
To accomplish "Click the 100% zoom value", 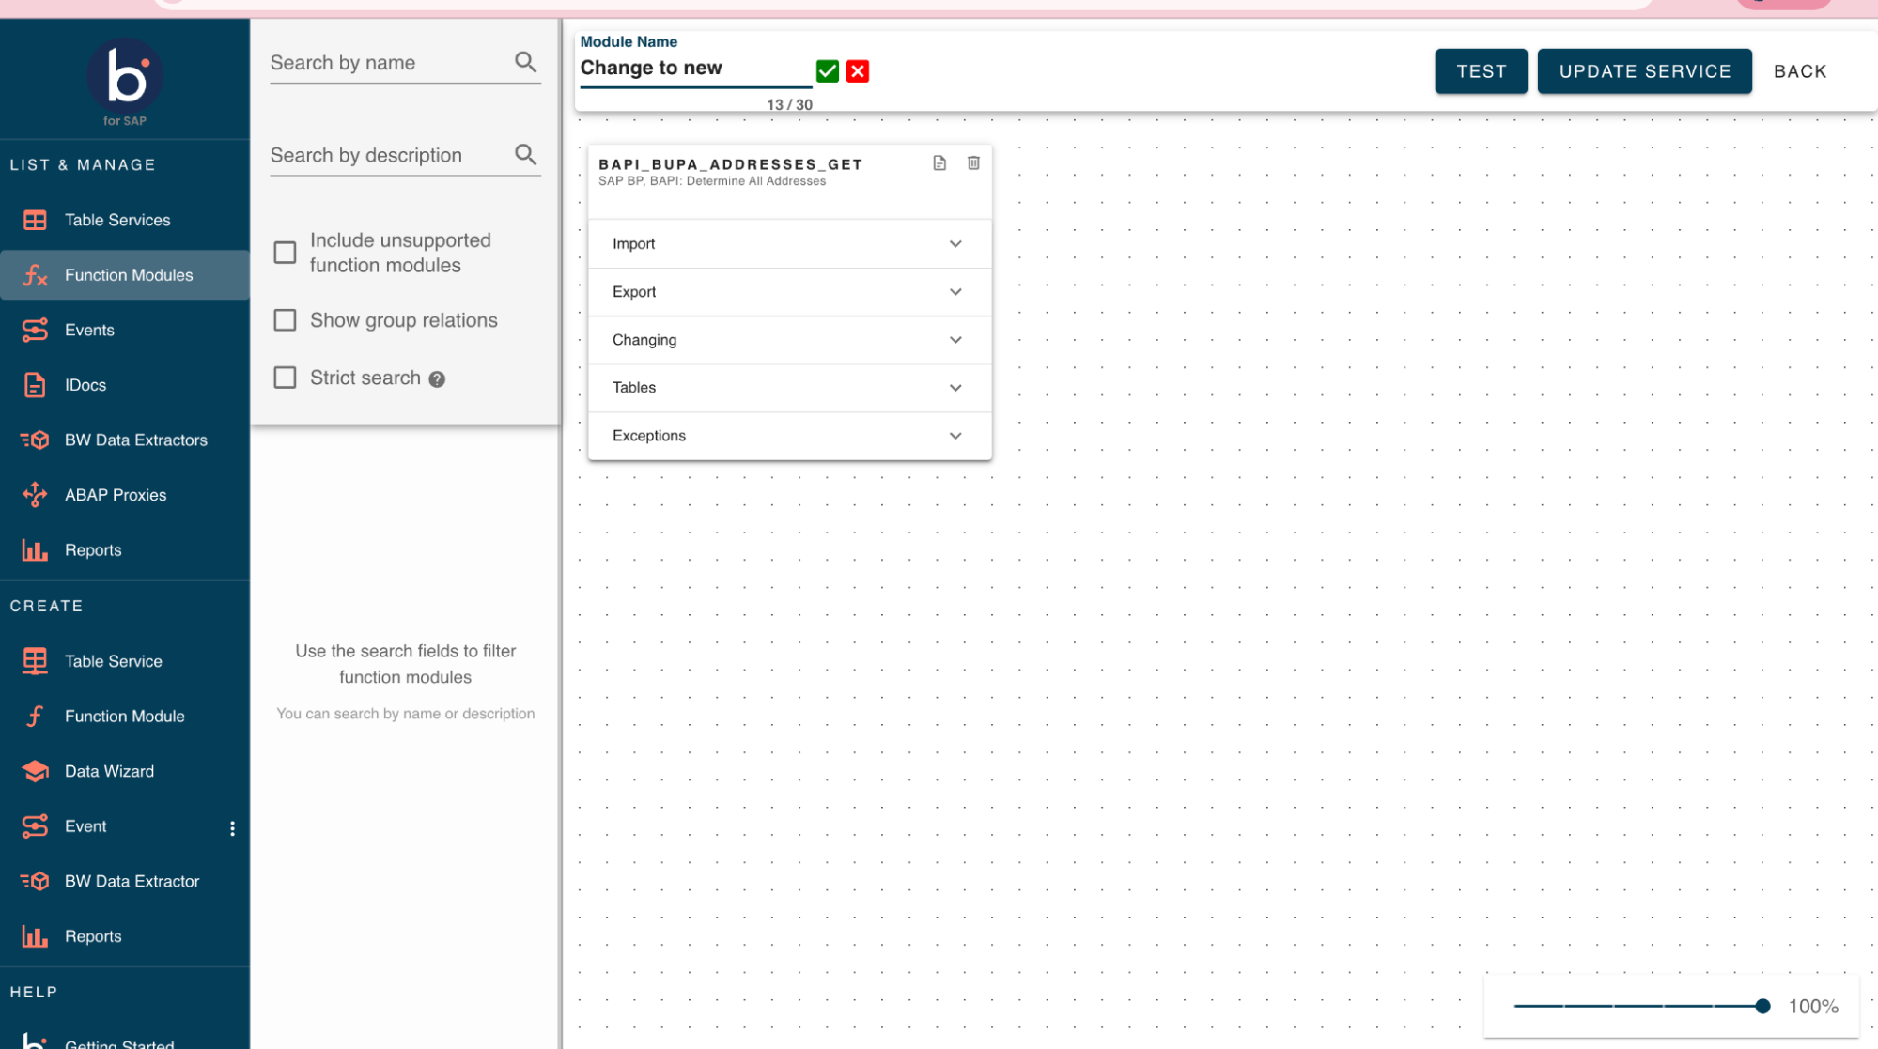I will (x=1813, y=1007).
